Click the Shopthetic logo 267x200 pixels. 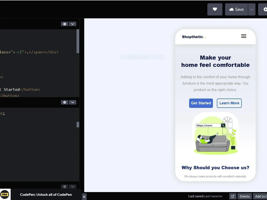[194, 37]
